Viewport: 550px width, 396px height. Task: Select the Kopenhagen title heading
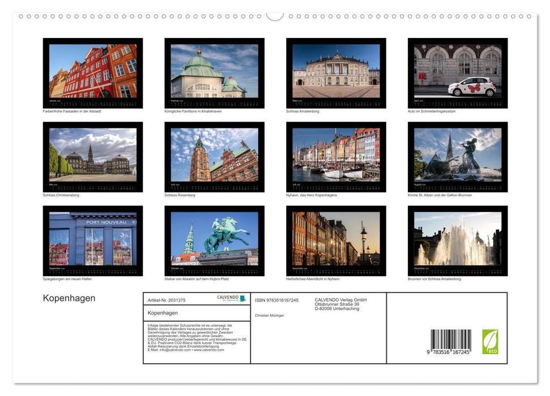point(69,298)
